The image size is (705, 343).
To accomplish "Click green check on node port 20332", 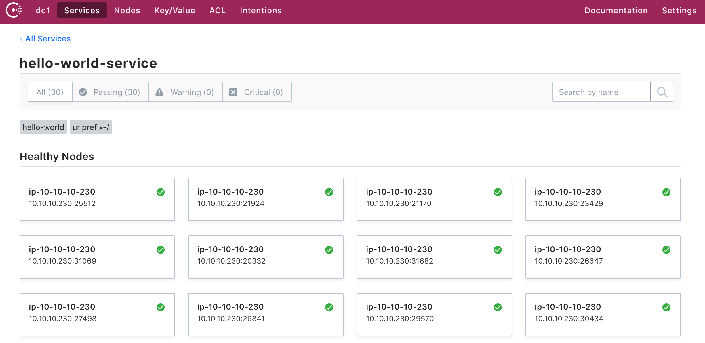I will (x=329, y=250).
